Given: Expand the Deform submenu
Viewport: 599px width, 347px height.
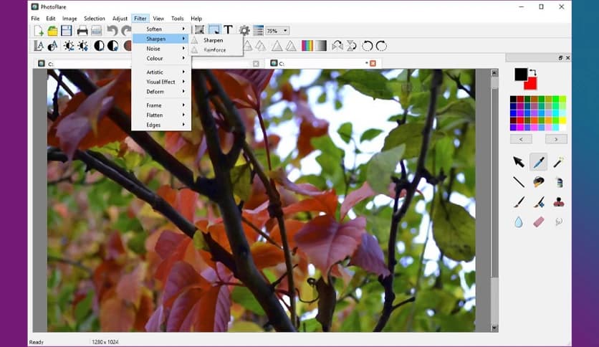Looking at the screenshot, I should tap(161, 92).
